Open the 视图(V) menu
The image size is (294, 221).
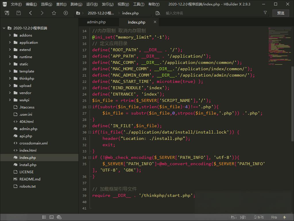[x=123, y=4]
